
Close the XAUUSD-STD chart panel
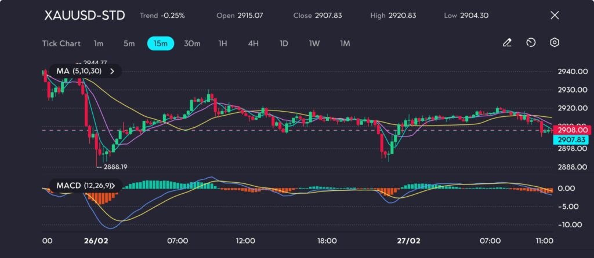click(x=555, y=16)
